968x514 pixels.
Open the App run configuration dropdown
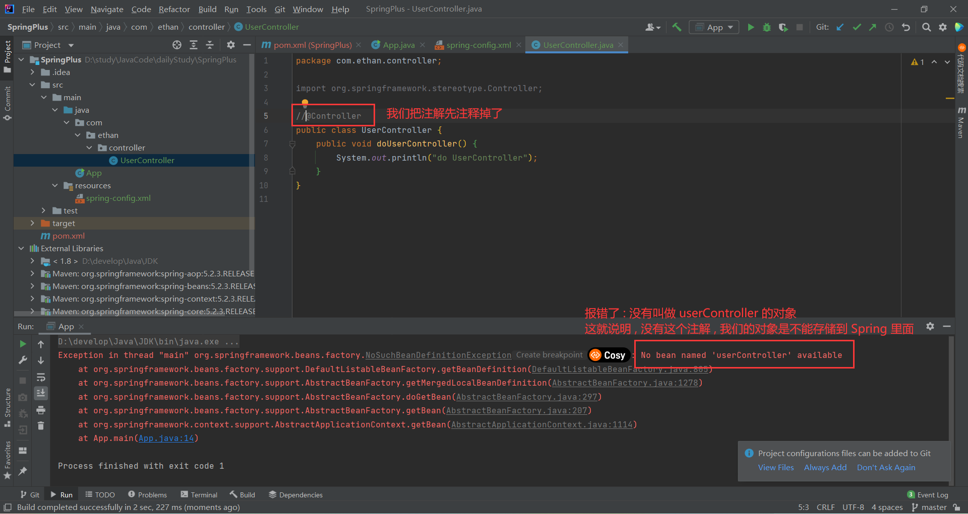[x=714, y=27]
